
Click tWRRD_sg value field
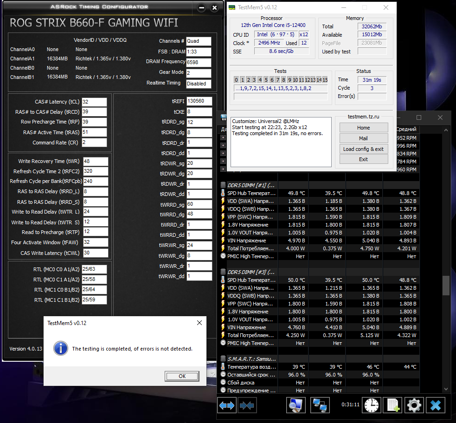[199, 204]
